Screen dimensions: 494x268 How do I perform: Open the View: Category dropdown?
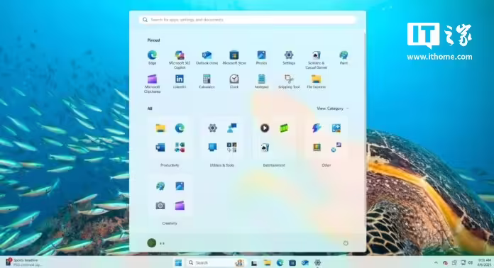click(x=333, y=108)
